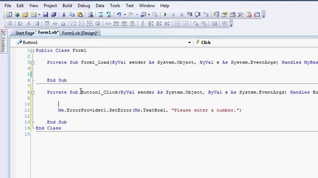Open the Click method name combo box
This screenshot has height=178, width=318.
click(256, 43)
